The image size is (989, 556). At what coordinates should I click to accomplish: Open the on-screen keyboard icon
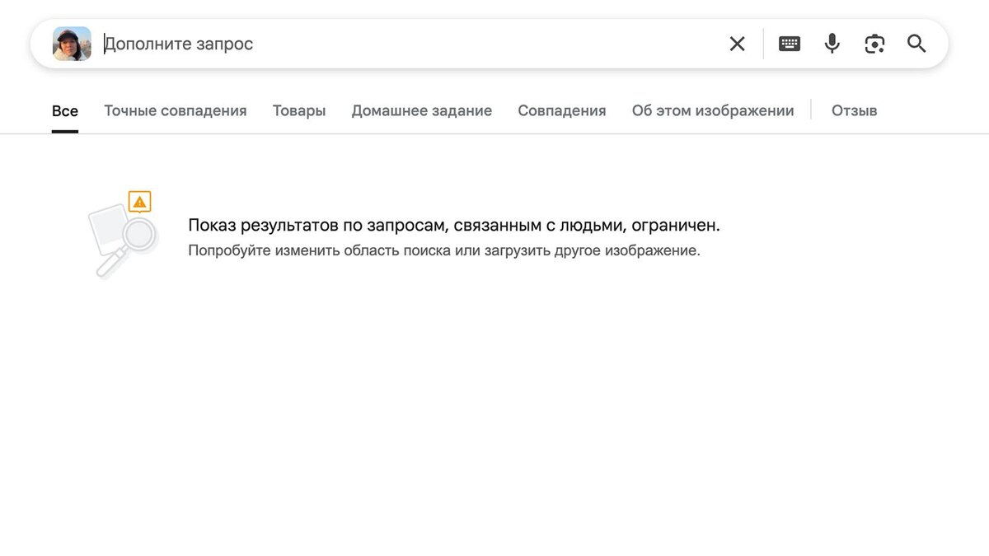pyautogui.click(x=789, y=43)
